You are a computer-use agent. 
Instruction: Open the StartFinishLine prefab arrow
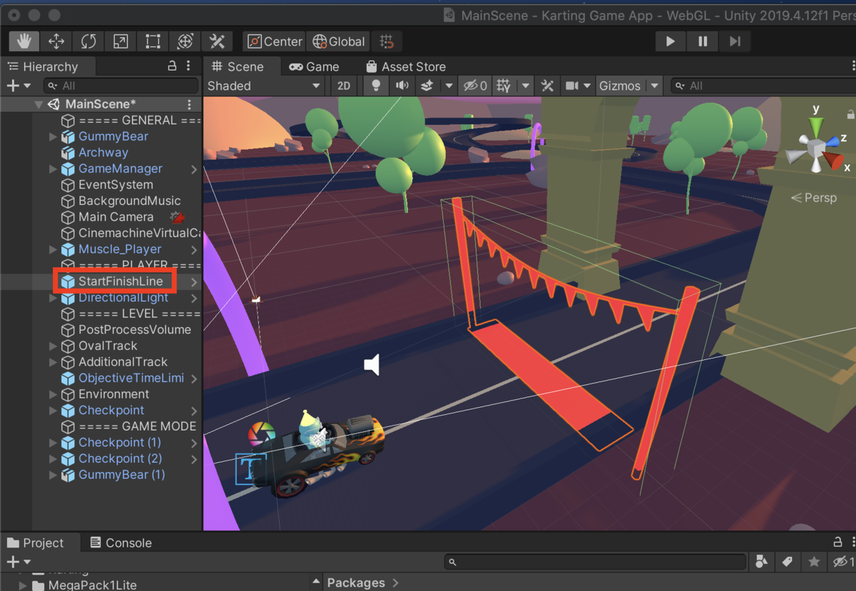coord(194,282)
